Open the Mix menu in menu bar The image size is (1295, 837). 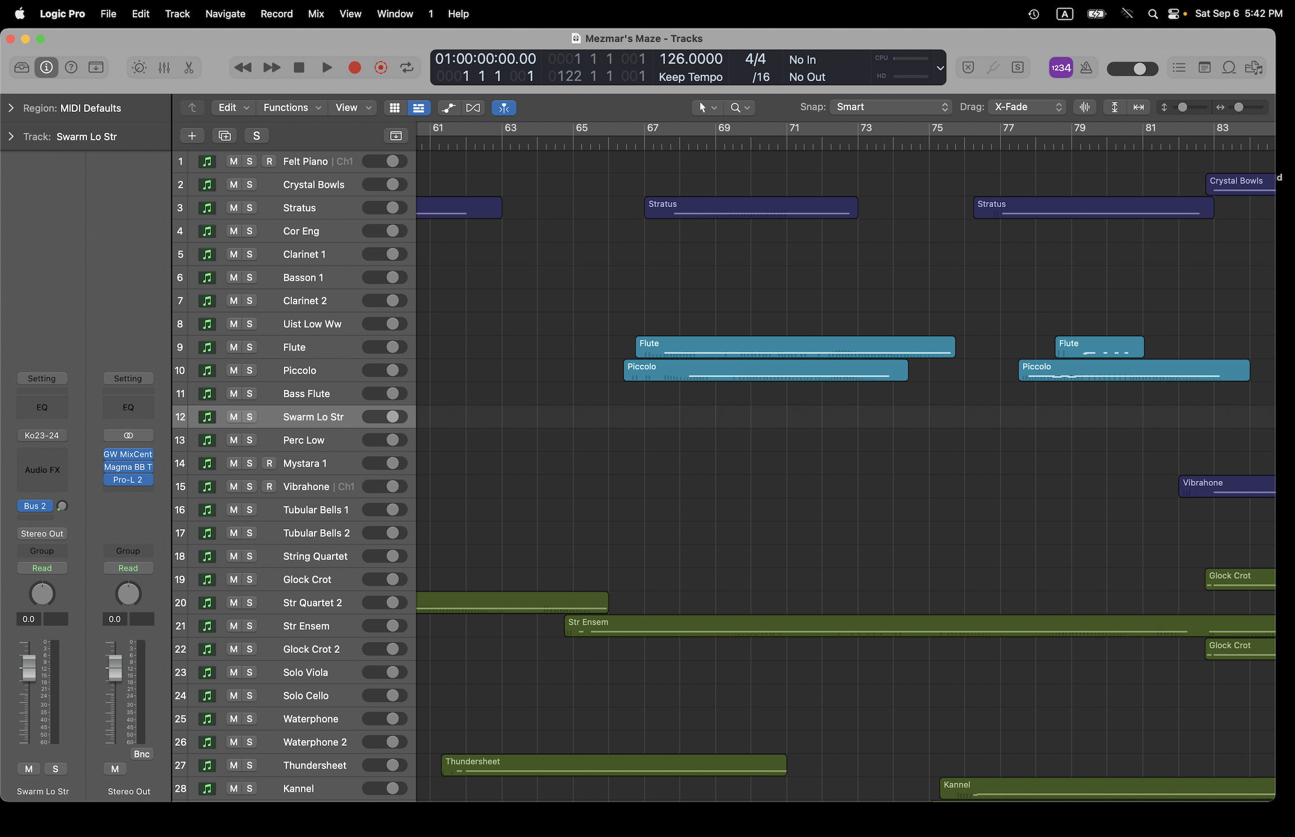316,14
